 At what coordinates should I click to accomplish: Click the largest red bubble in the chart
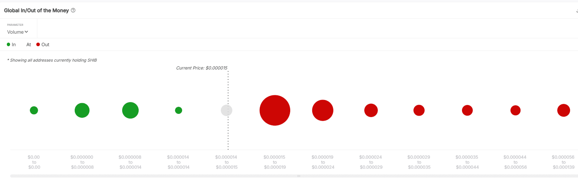pos(275,110)
